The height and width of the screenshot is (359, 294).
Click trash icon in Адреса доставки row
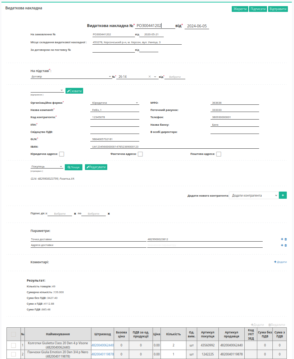285,245
